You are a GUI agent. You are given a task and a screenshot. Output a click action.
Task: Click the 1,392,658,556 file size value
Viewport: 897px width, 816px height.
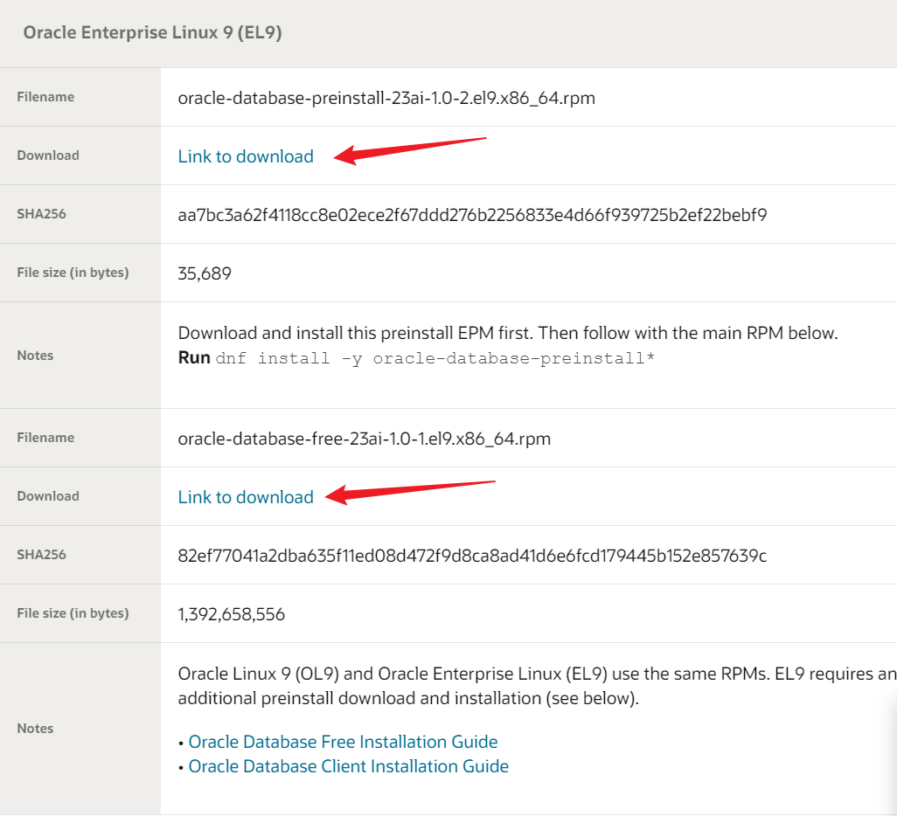click(232, 614)
